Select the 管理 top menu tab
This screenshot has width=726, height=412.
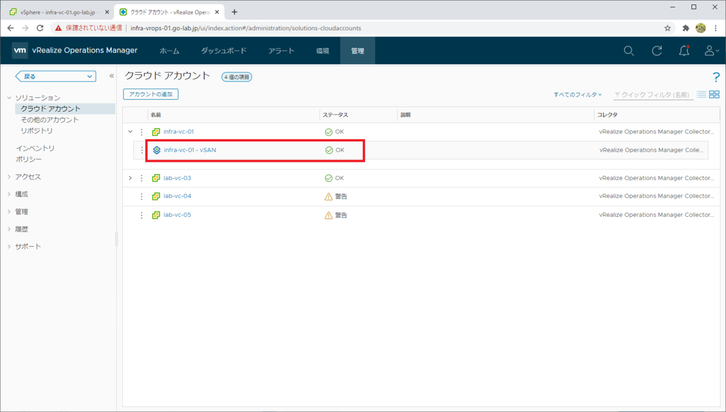click(358, 51)
